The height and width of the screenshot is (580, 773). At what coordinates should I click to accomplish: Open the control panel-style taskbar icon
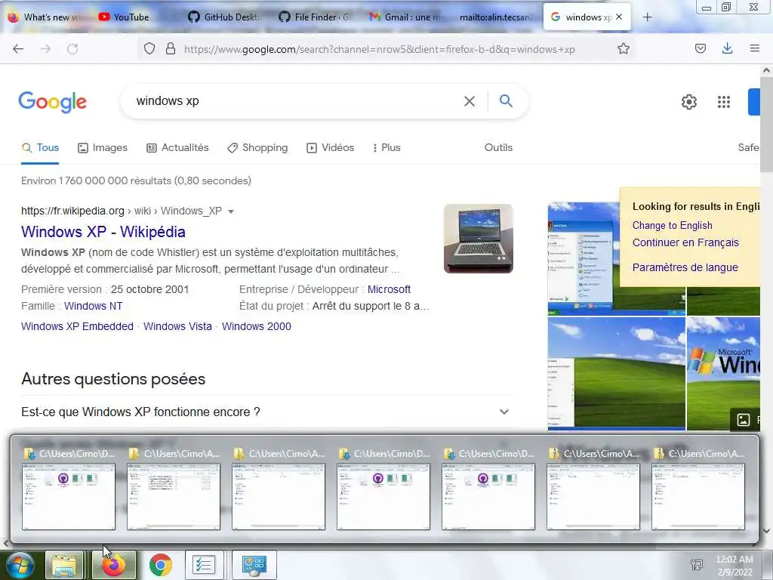[254, 565]
